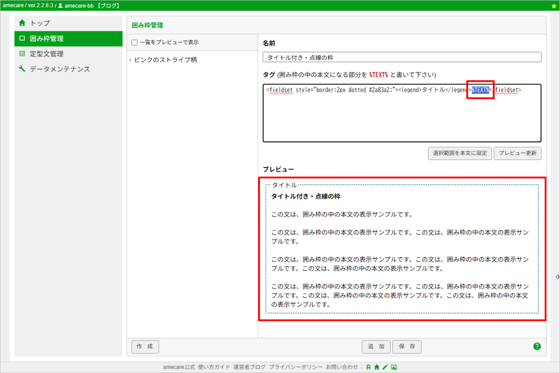This screenshot has height=373, width=560.
Task: Click the 名前 text field
Action: tap(402, 57)
